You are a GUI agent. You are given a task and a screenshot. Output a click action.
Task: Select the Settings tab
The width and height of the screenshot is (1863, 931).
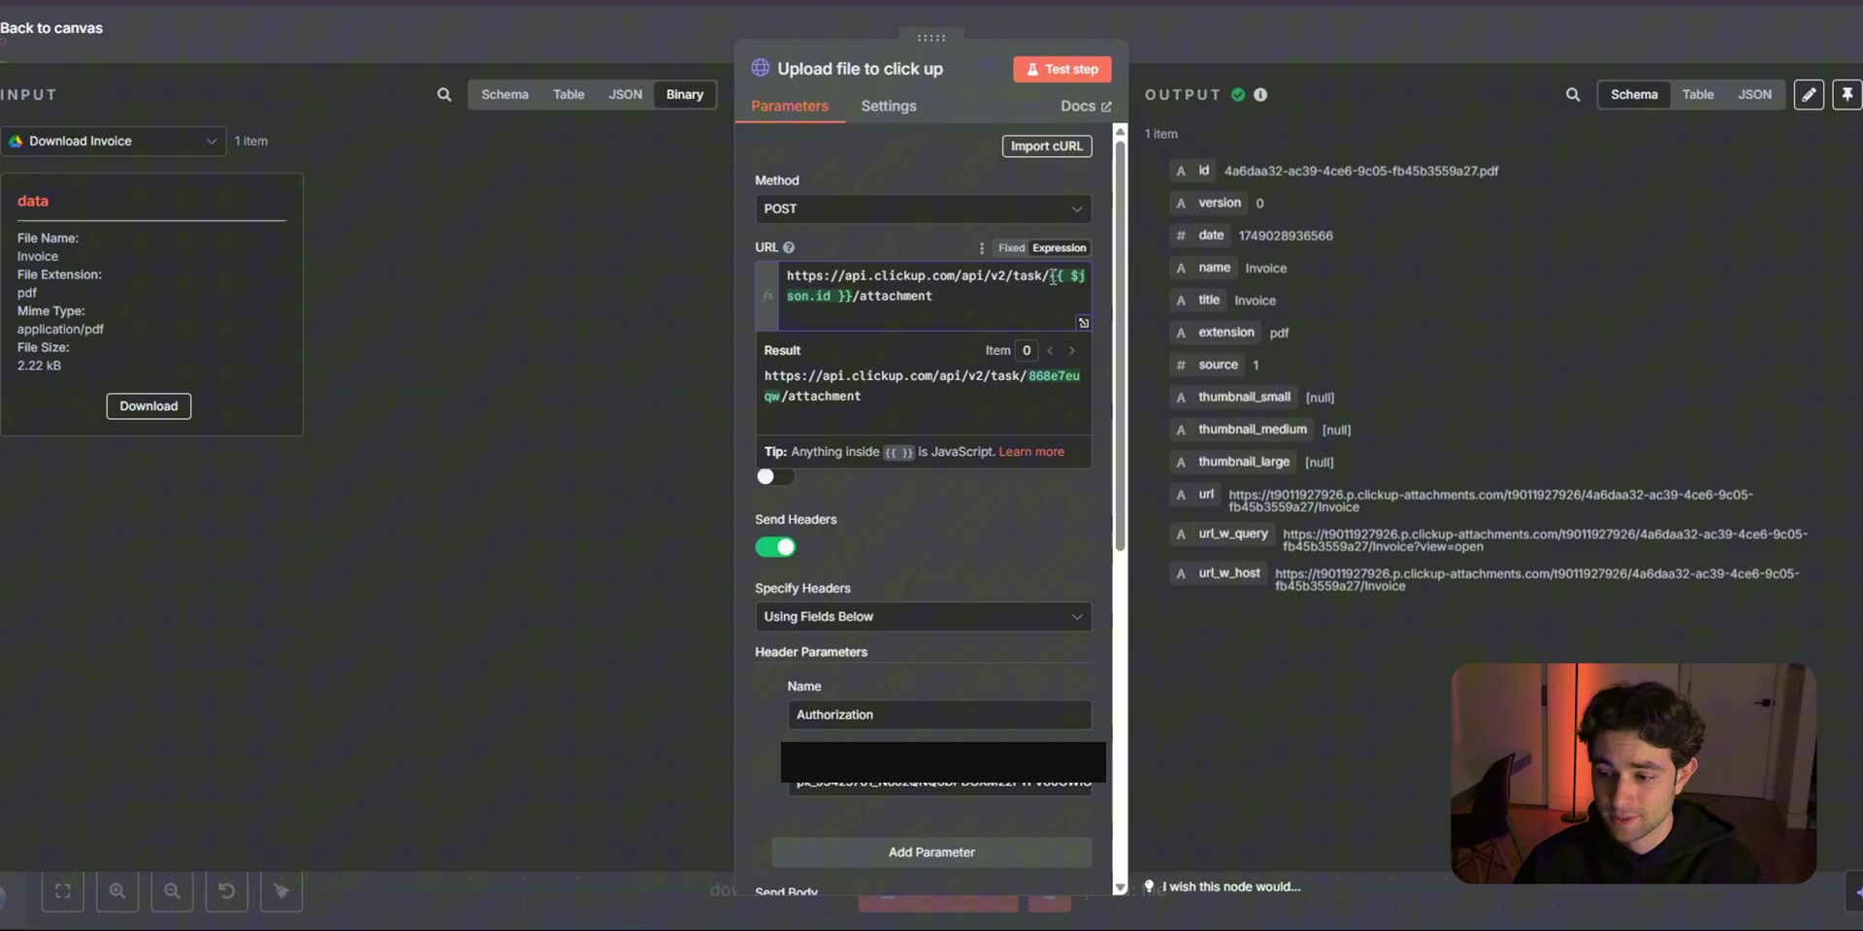point(889,106)
